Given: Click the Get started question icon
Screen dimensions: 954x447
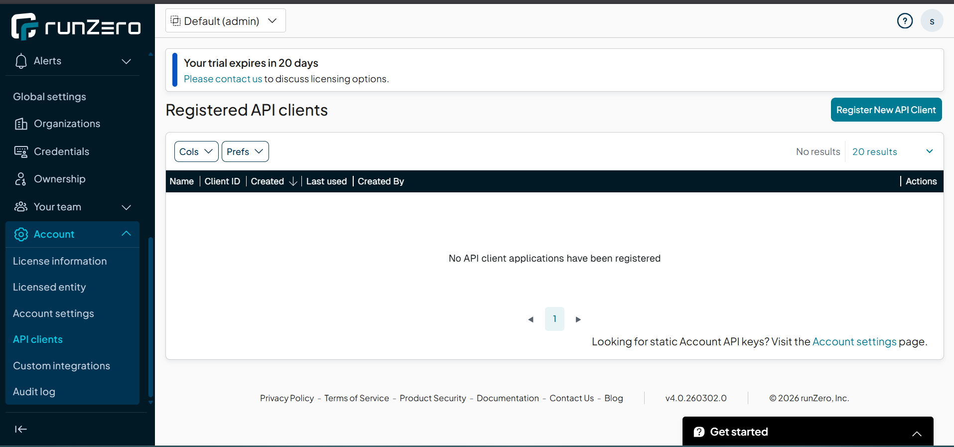Looking at the screenshot, I should 699,432.
